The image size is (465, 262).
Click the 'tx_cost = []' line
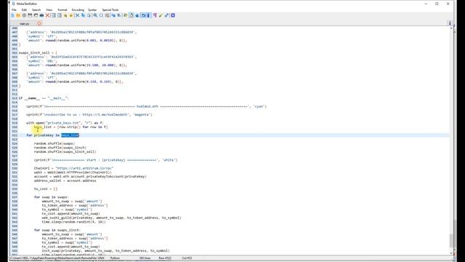pyautogui.click(x=46, y=189)
